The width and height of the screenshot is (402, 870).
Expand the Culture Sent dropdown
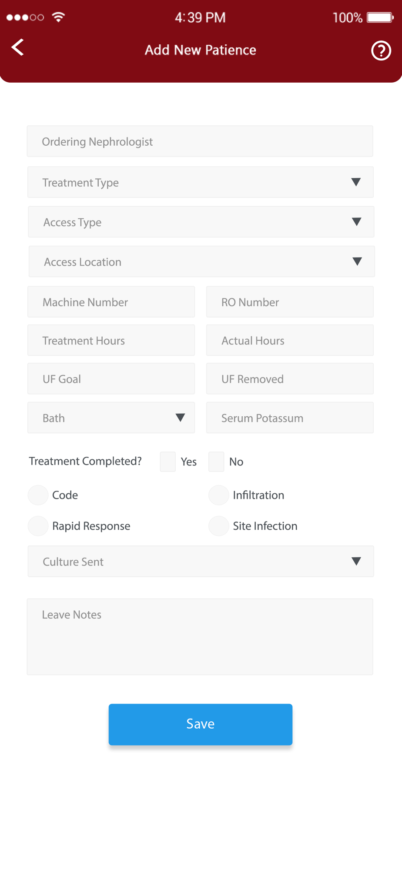(x=201, y=561)
